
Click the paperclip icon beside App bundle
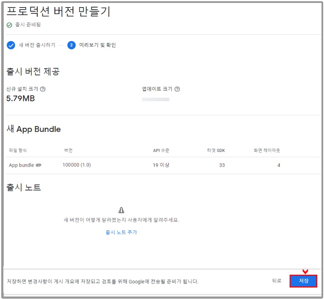coord(39,165)
